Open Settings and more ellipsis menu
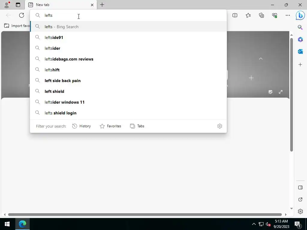This screenshot has height=230, width=307. pyautogui.click(x=288, y=15)
